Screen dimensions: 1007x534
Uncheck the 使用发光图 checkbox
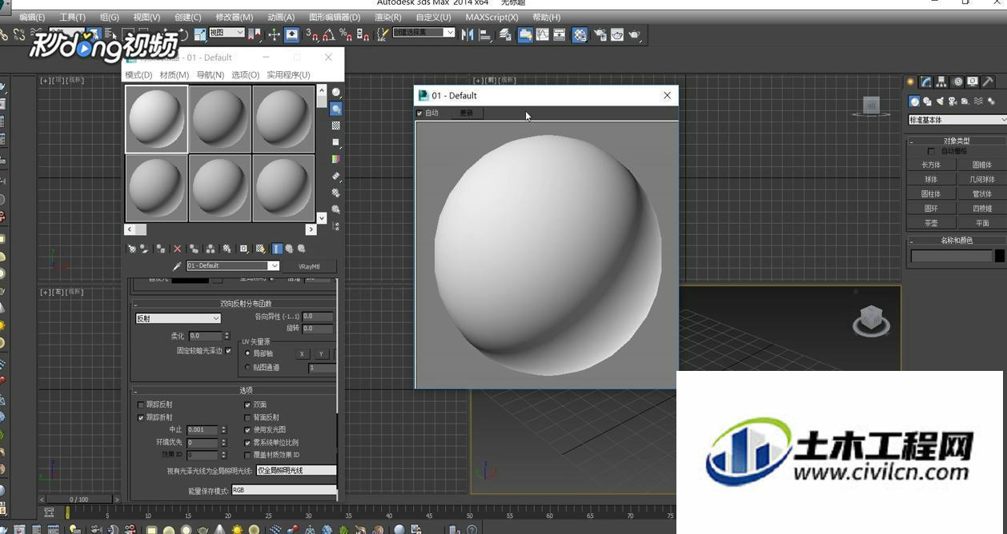pos(247,430)
